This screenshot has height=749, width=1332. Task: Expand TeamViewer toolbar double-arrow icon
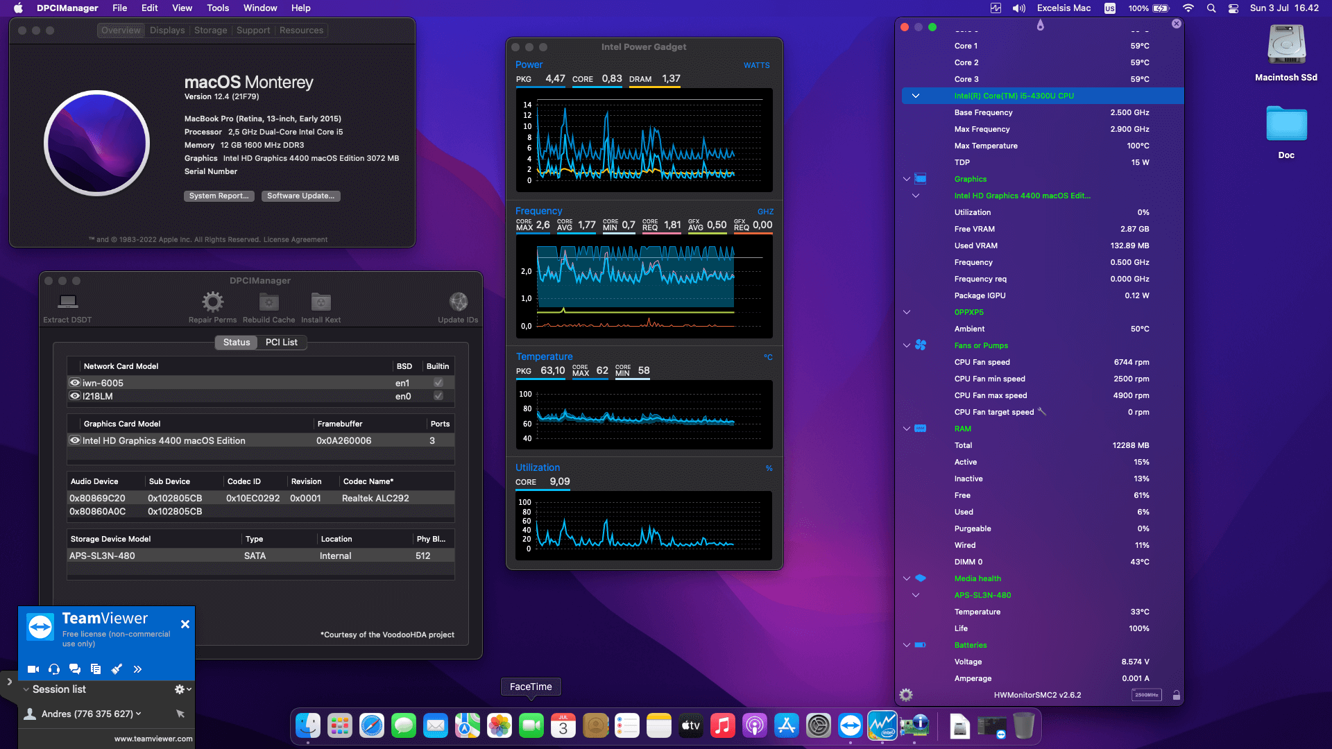click(137, 669)
